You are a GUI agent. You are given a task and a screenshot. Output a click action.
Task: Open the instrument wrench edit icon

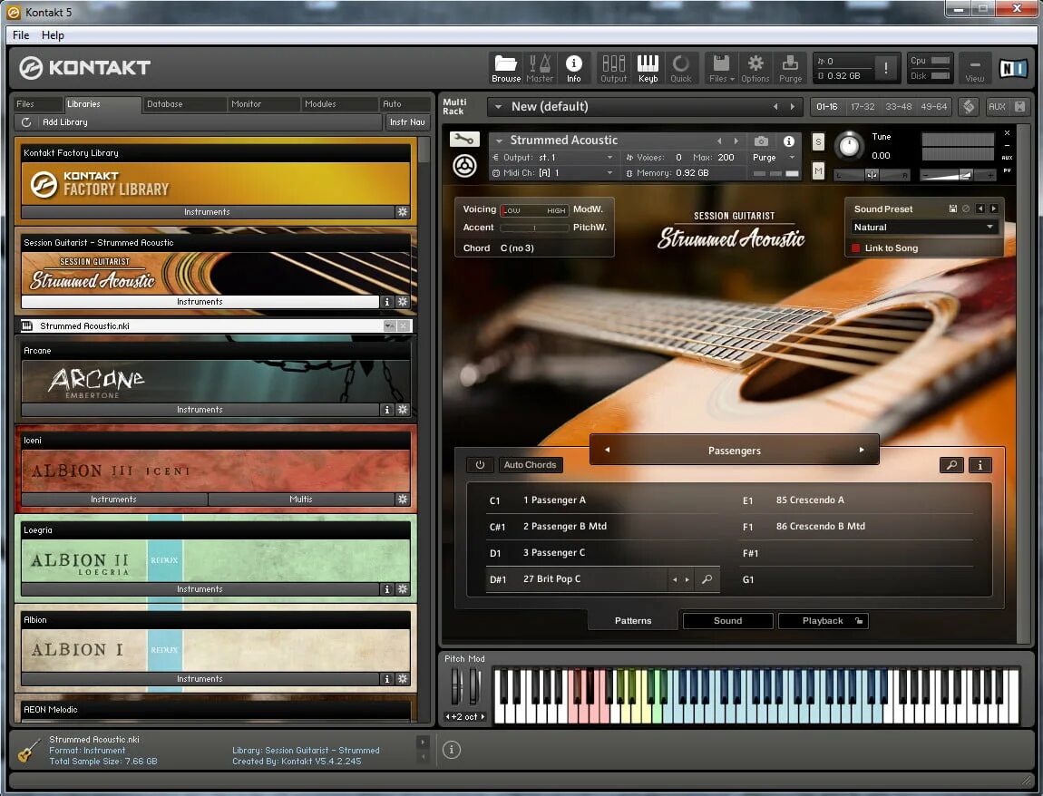click(x=464, y=139)
